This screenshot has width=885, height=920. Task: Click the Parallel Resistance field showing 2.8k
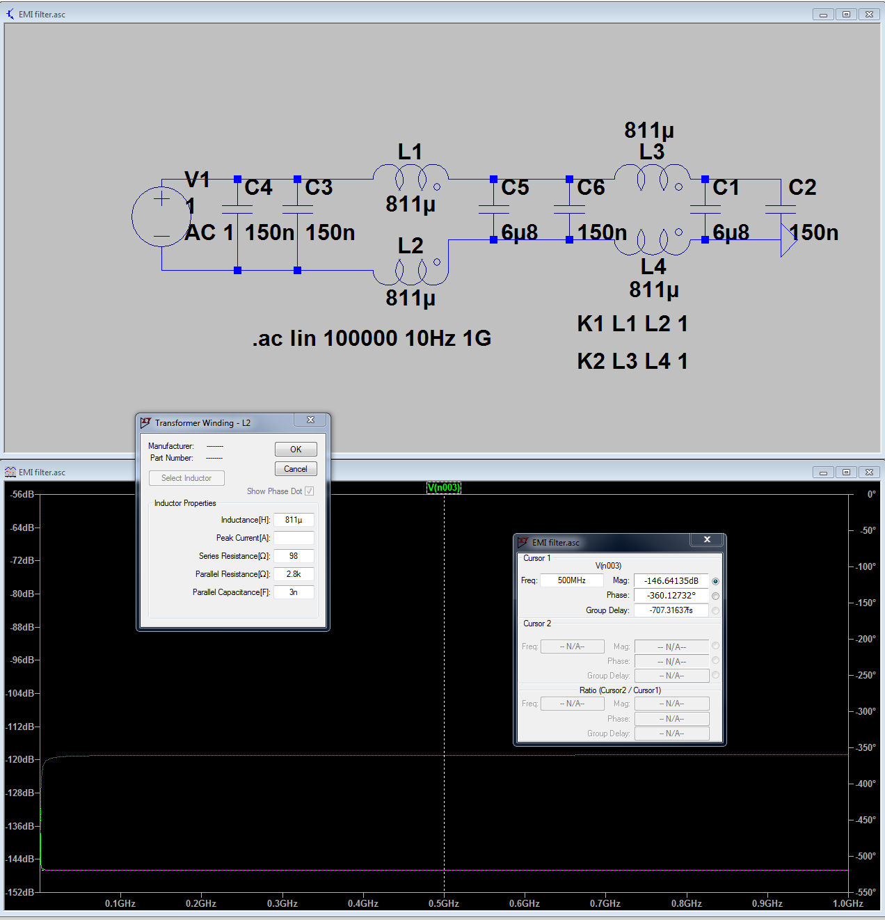click(294, 574)
